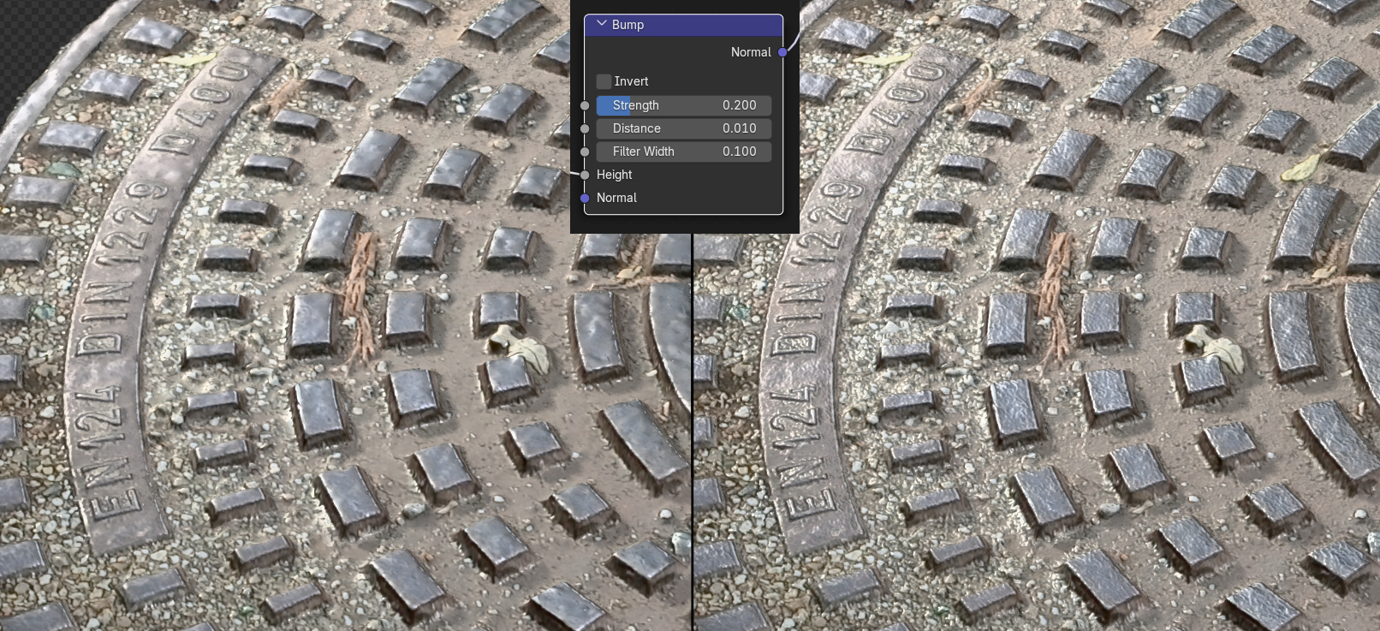Screen dimensions: 1380x631
Task: Click the Invert label text
Action: tap(631, 81)
